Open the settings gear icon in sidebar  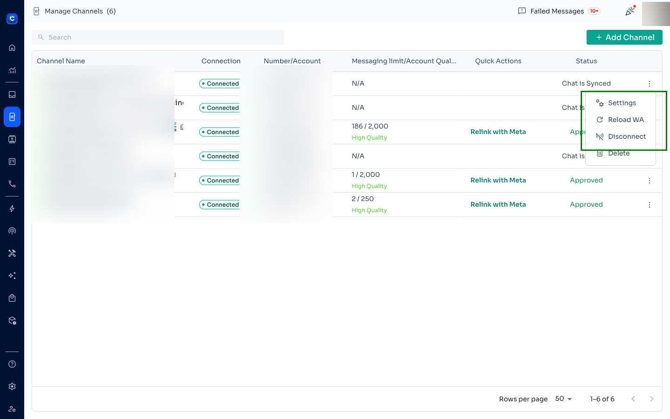click(12, 386)
